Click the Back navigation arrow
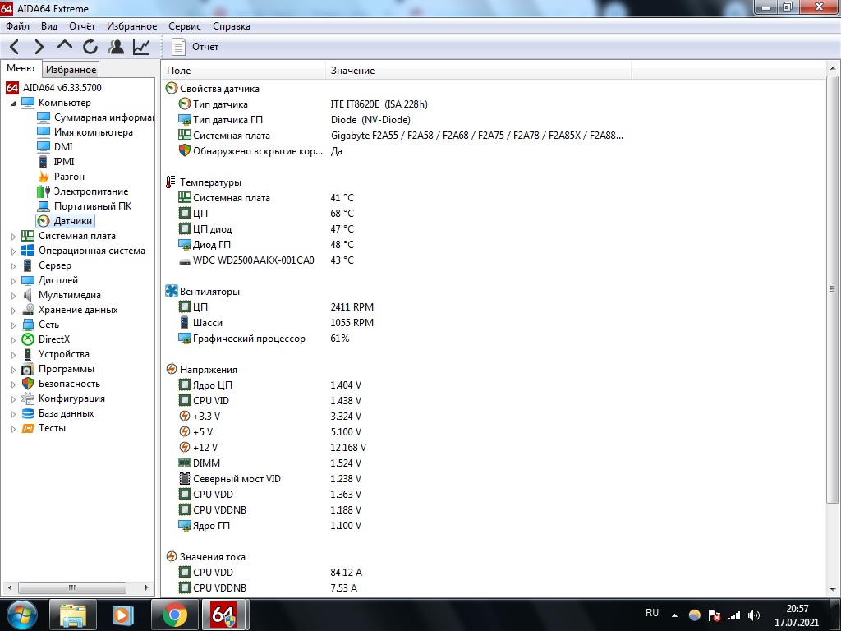 click(x=15, y=47)
